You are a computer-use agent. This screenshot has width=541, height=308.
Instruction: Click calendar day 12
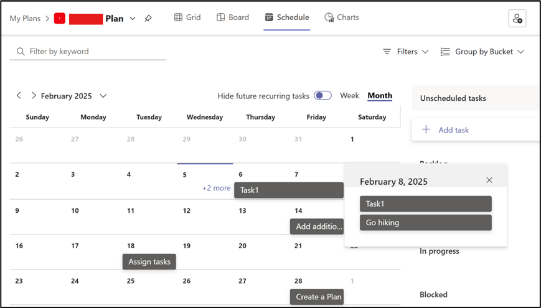tap(187, 210)
